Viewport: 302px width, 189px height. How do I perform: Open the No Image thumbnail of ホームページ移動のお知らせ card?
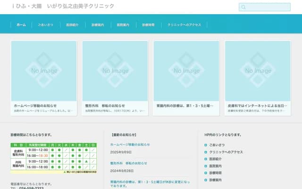click(44, 71)
